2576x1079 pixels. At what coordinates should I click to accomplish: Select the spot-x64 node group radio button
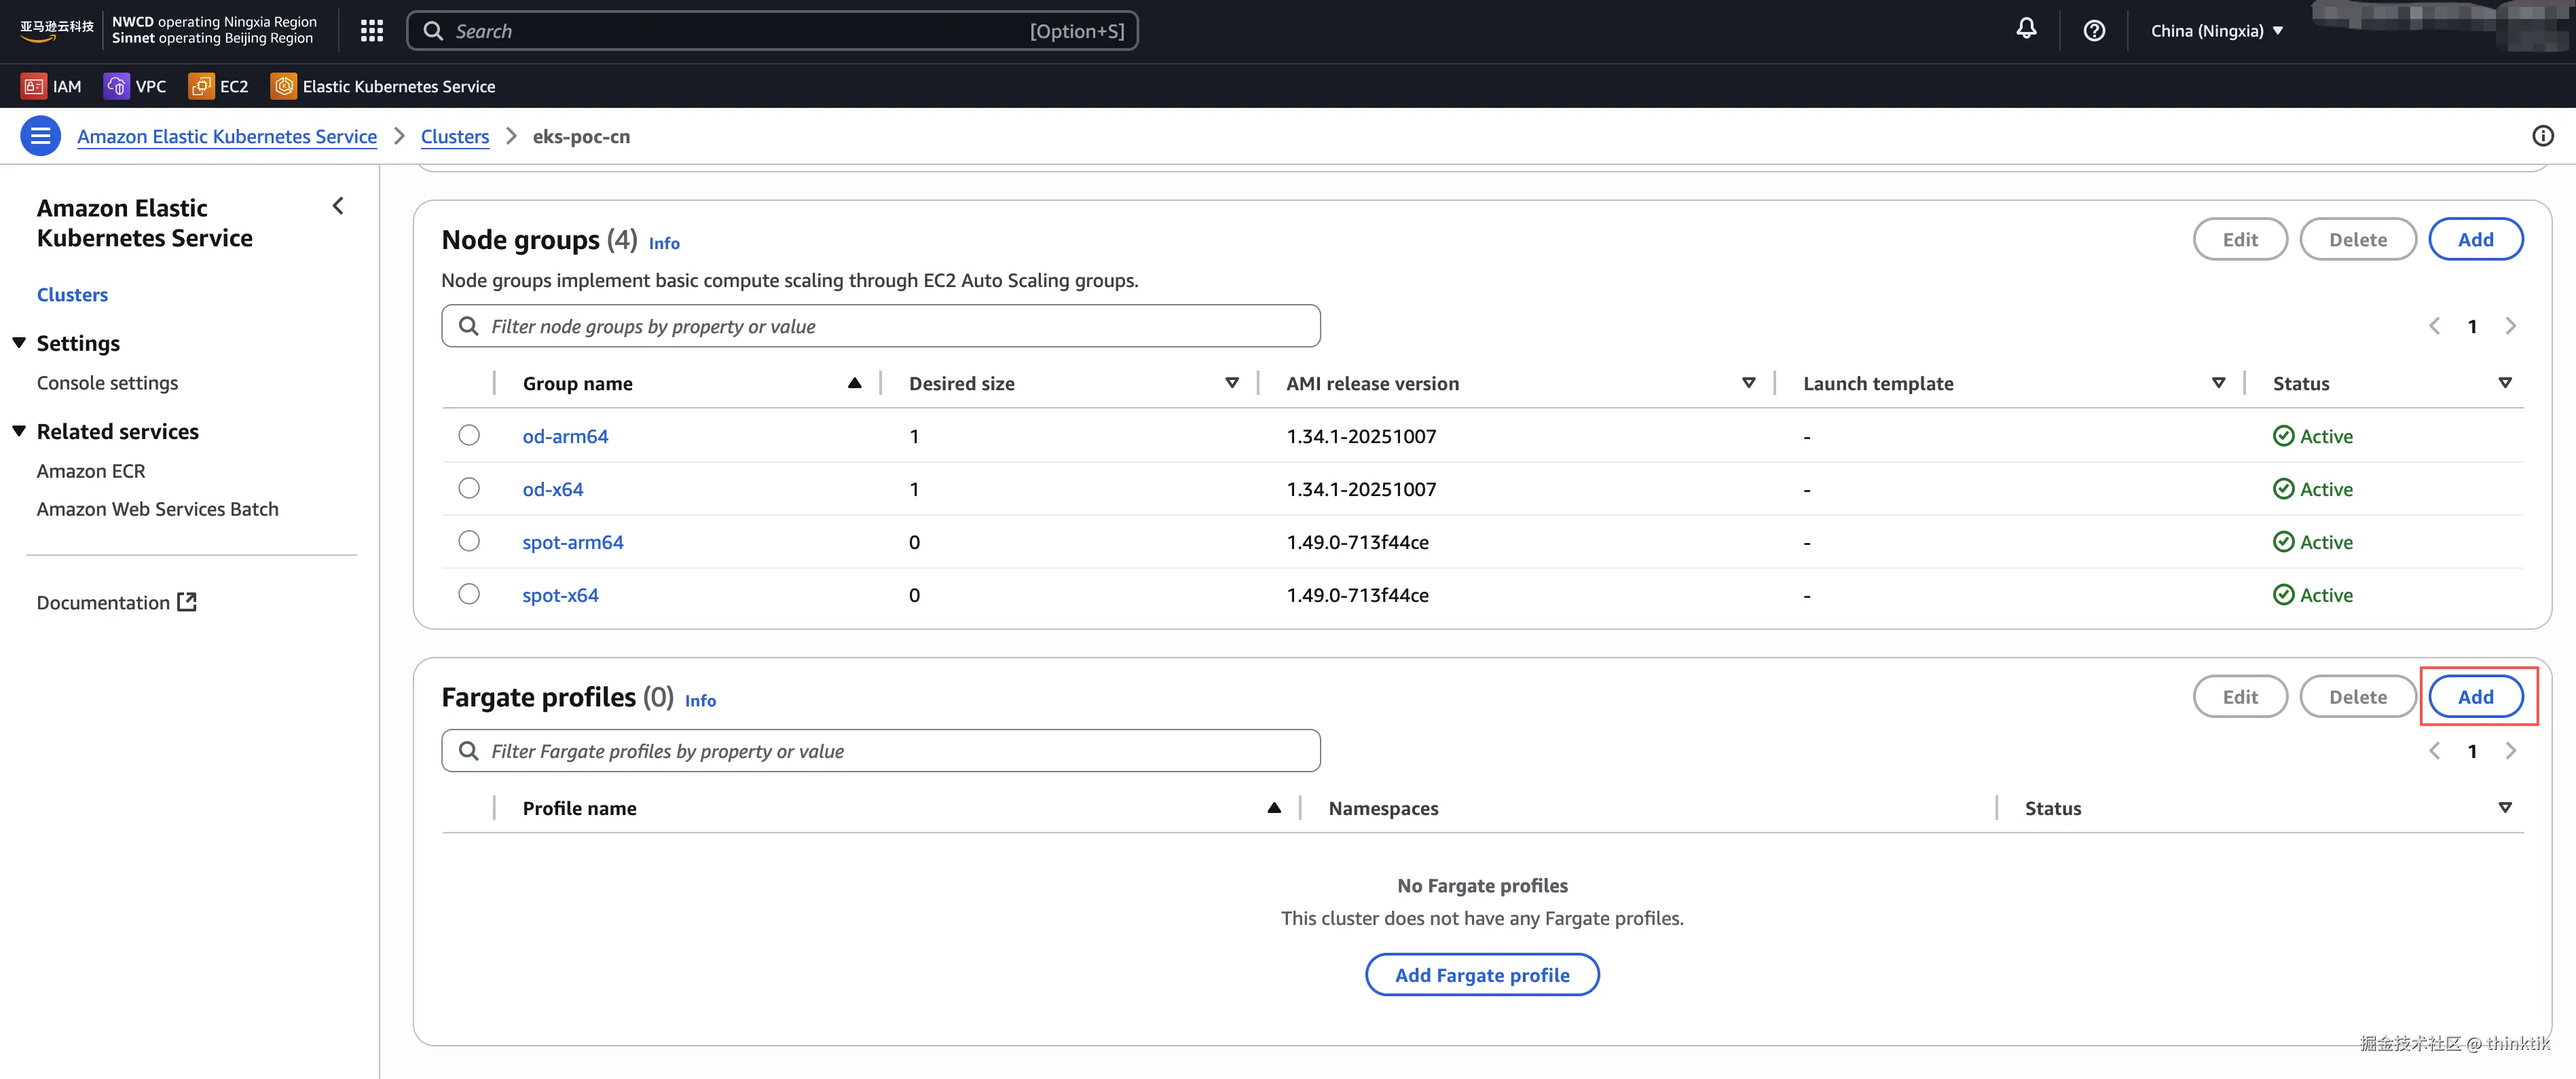click(x=469, y=594)
